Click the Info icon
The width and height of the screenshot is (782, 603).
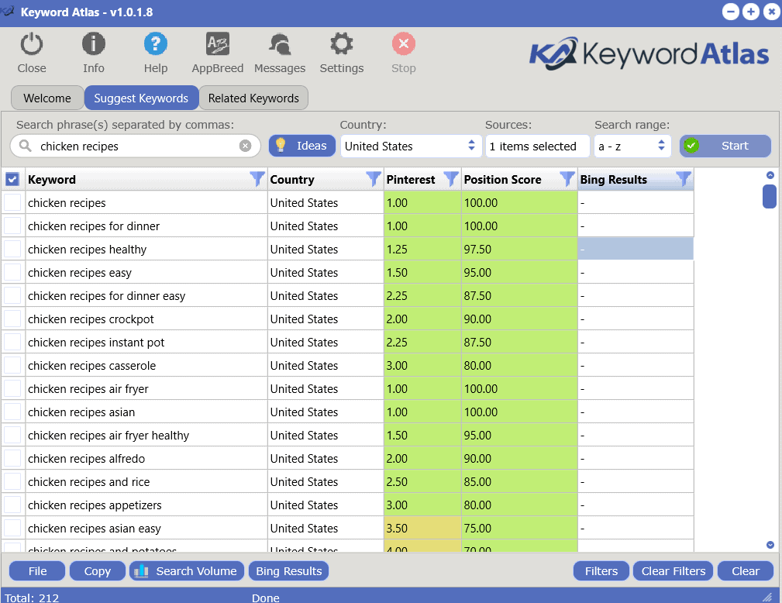[93, 45]
